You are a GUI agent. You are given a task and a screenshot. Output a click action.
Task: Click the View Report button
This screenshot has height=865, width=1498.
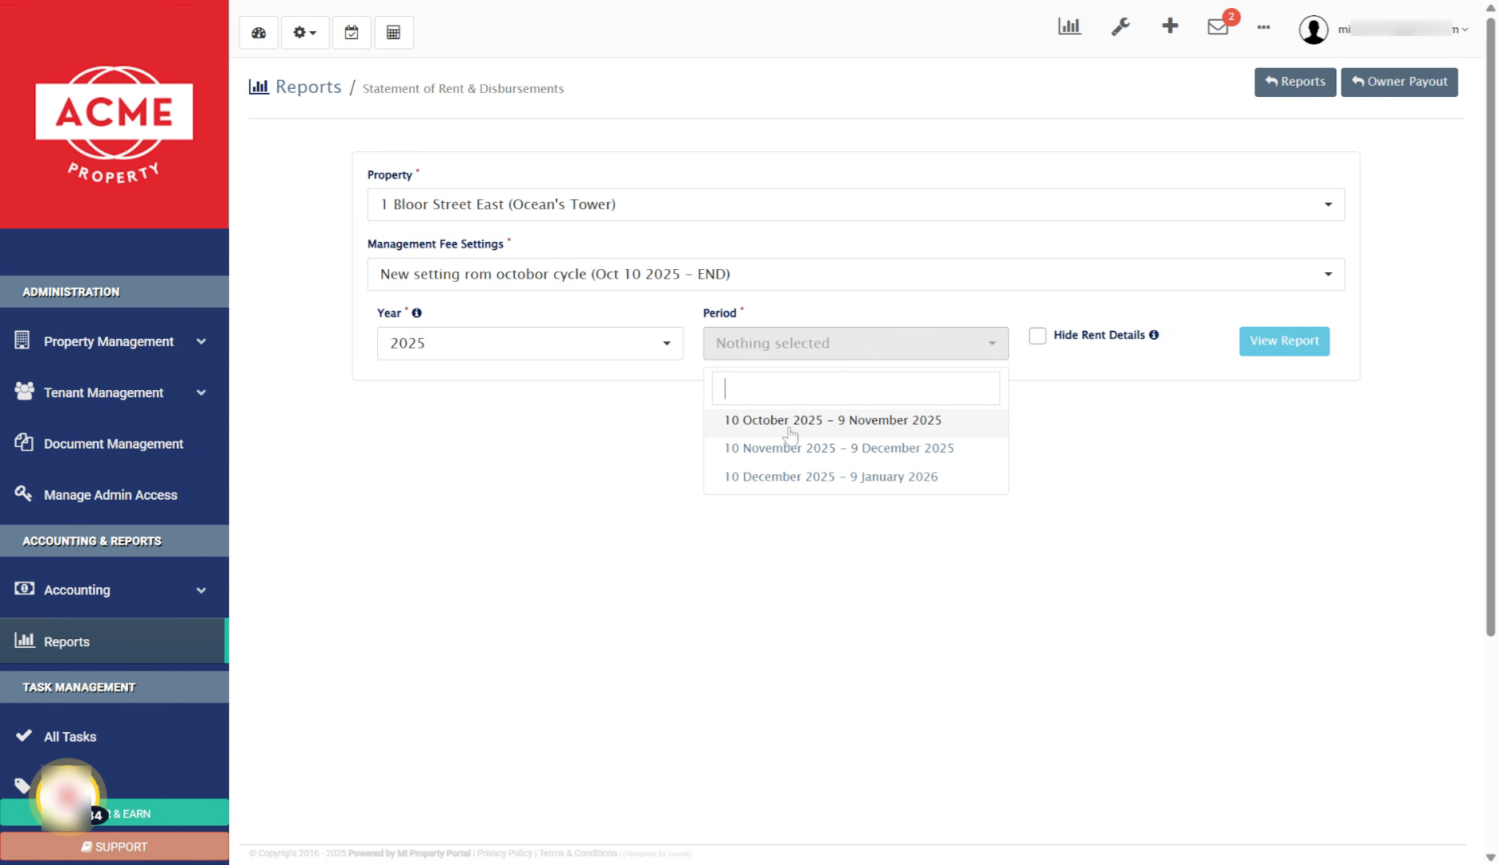click(x=1283, y=341)
